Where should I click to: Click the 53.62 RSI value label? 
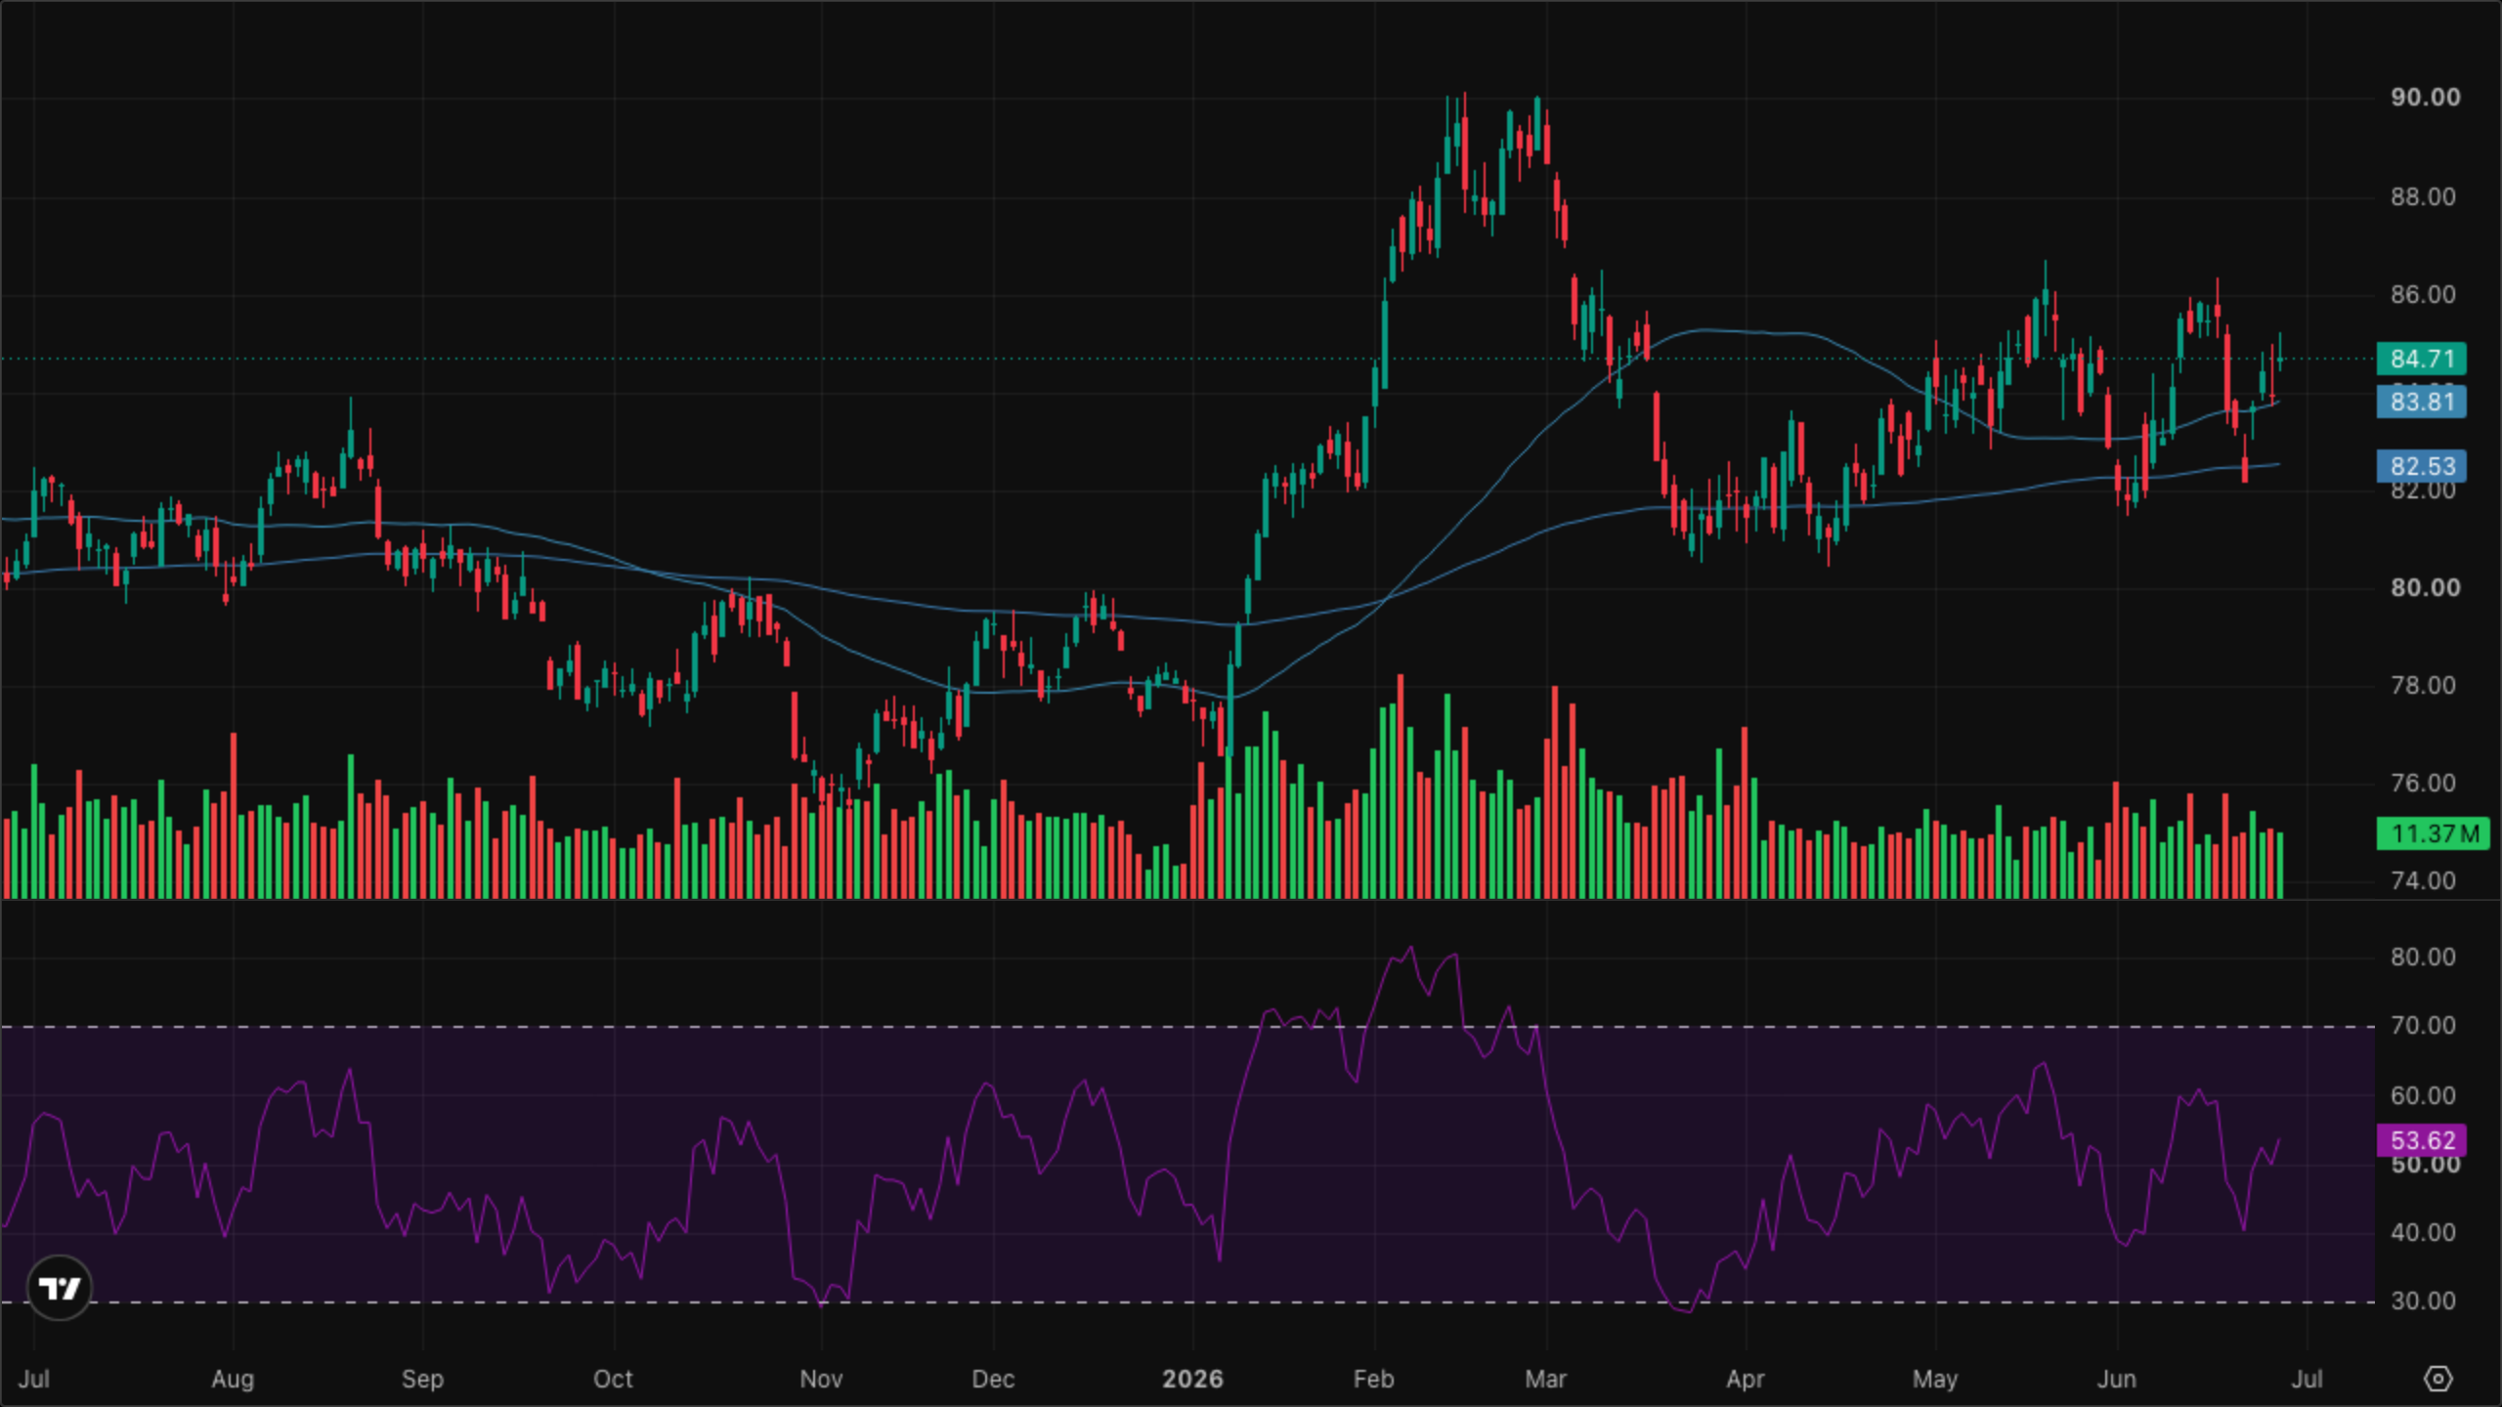pos(2422,1140)
